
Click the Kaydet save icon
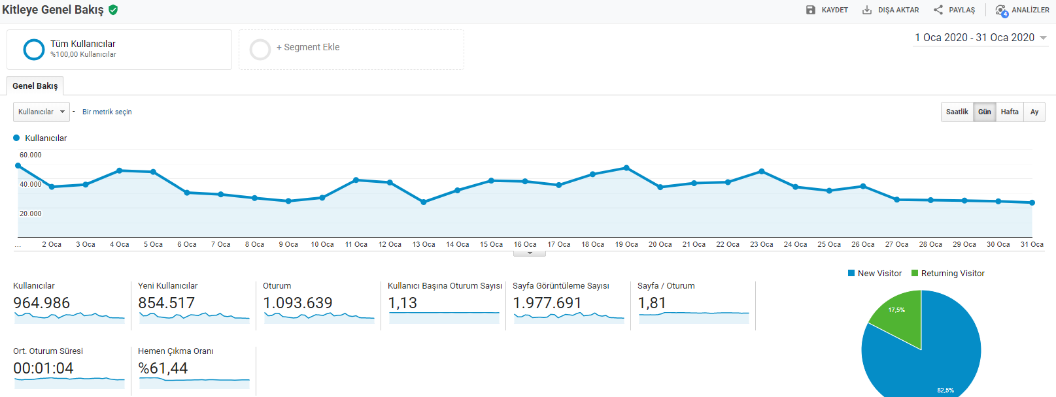click(x=811, y=10)
